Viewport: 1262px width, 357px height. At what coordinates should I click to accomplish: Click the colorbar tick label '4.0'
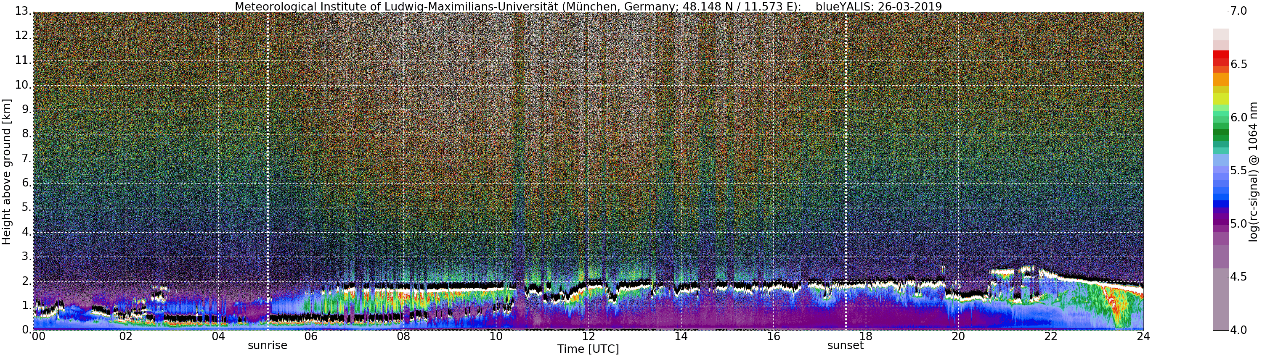point(1239,330)
